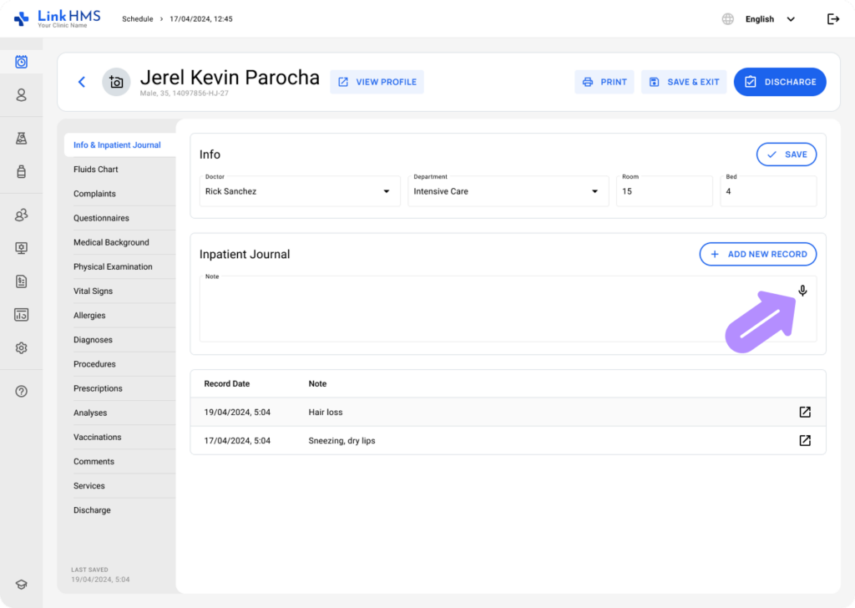Open the Hair loss record external link icon
Viewport: 855px width, 608px height.
[805, 412]
